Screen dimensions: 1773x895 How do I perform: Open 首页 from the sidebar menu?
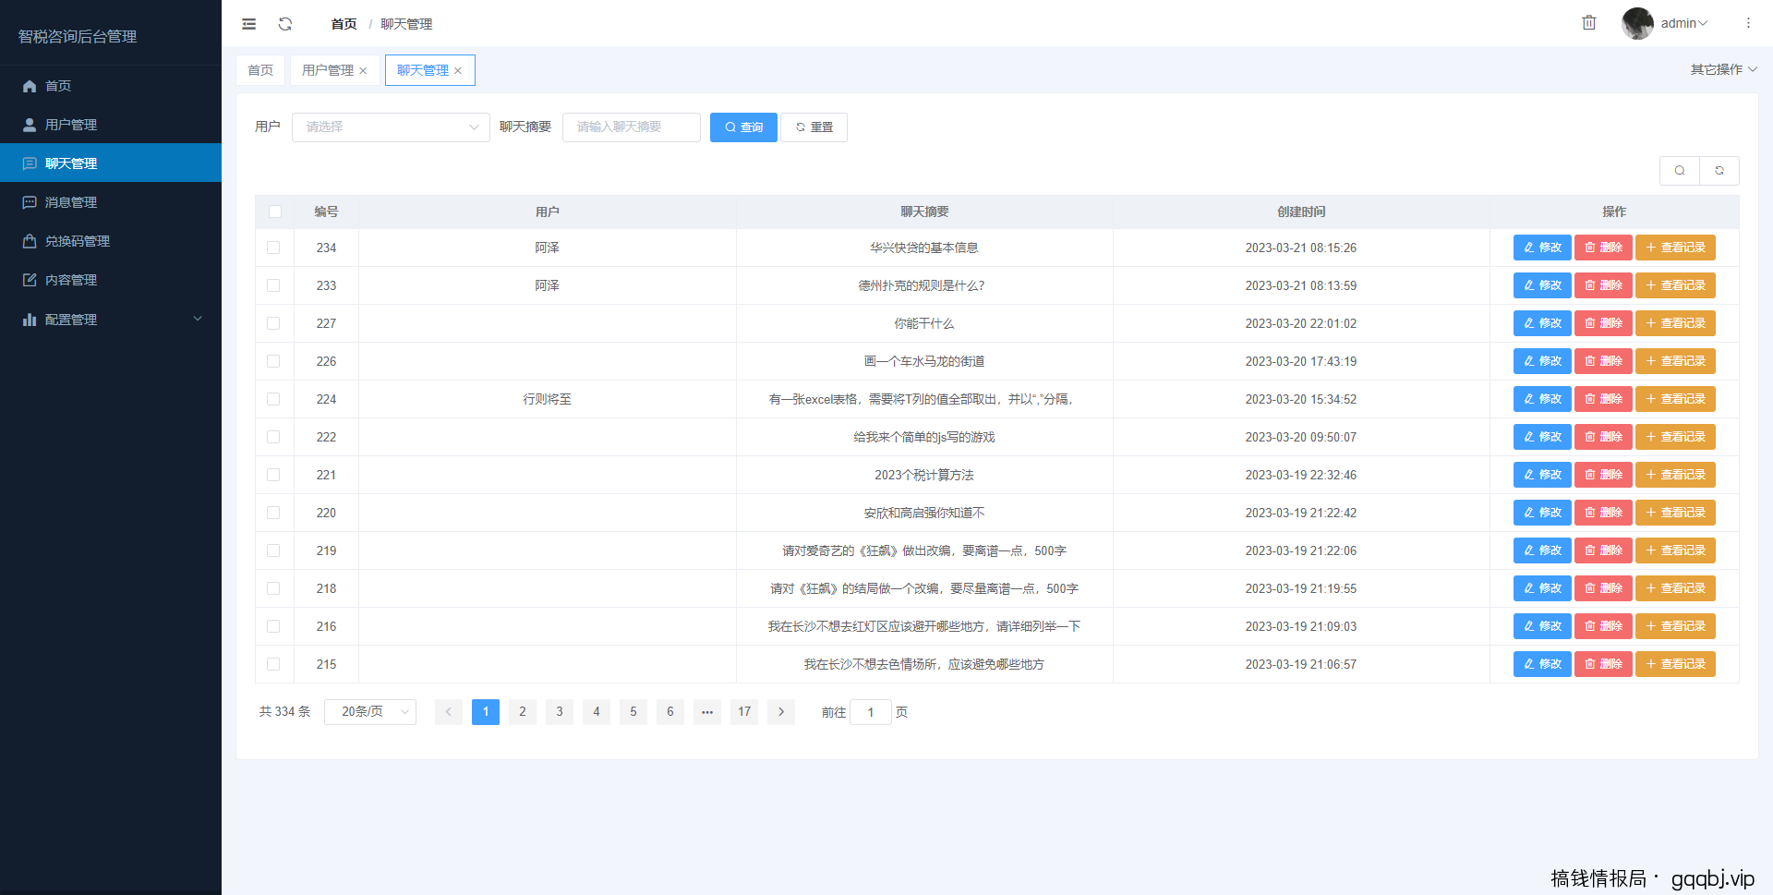pos(57,86)
